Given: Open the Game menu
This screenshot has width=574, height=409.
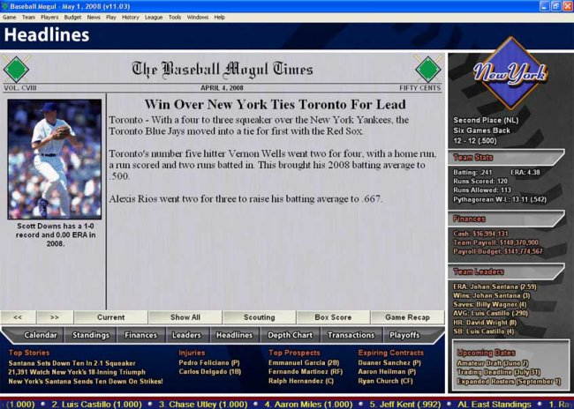Looking at the screenshot, I should [x=9, y=17].
